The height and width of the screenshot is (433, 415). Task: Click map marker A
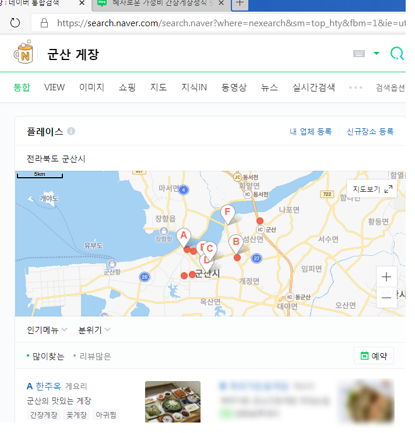(184, 237)
